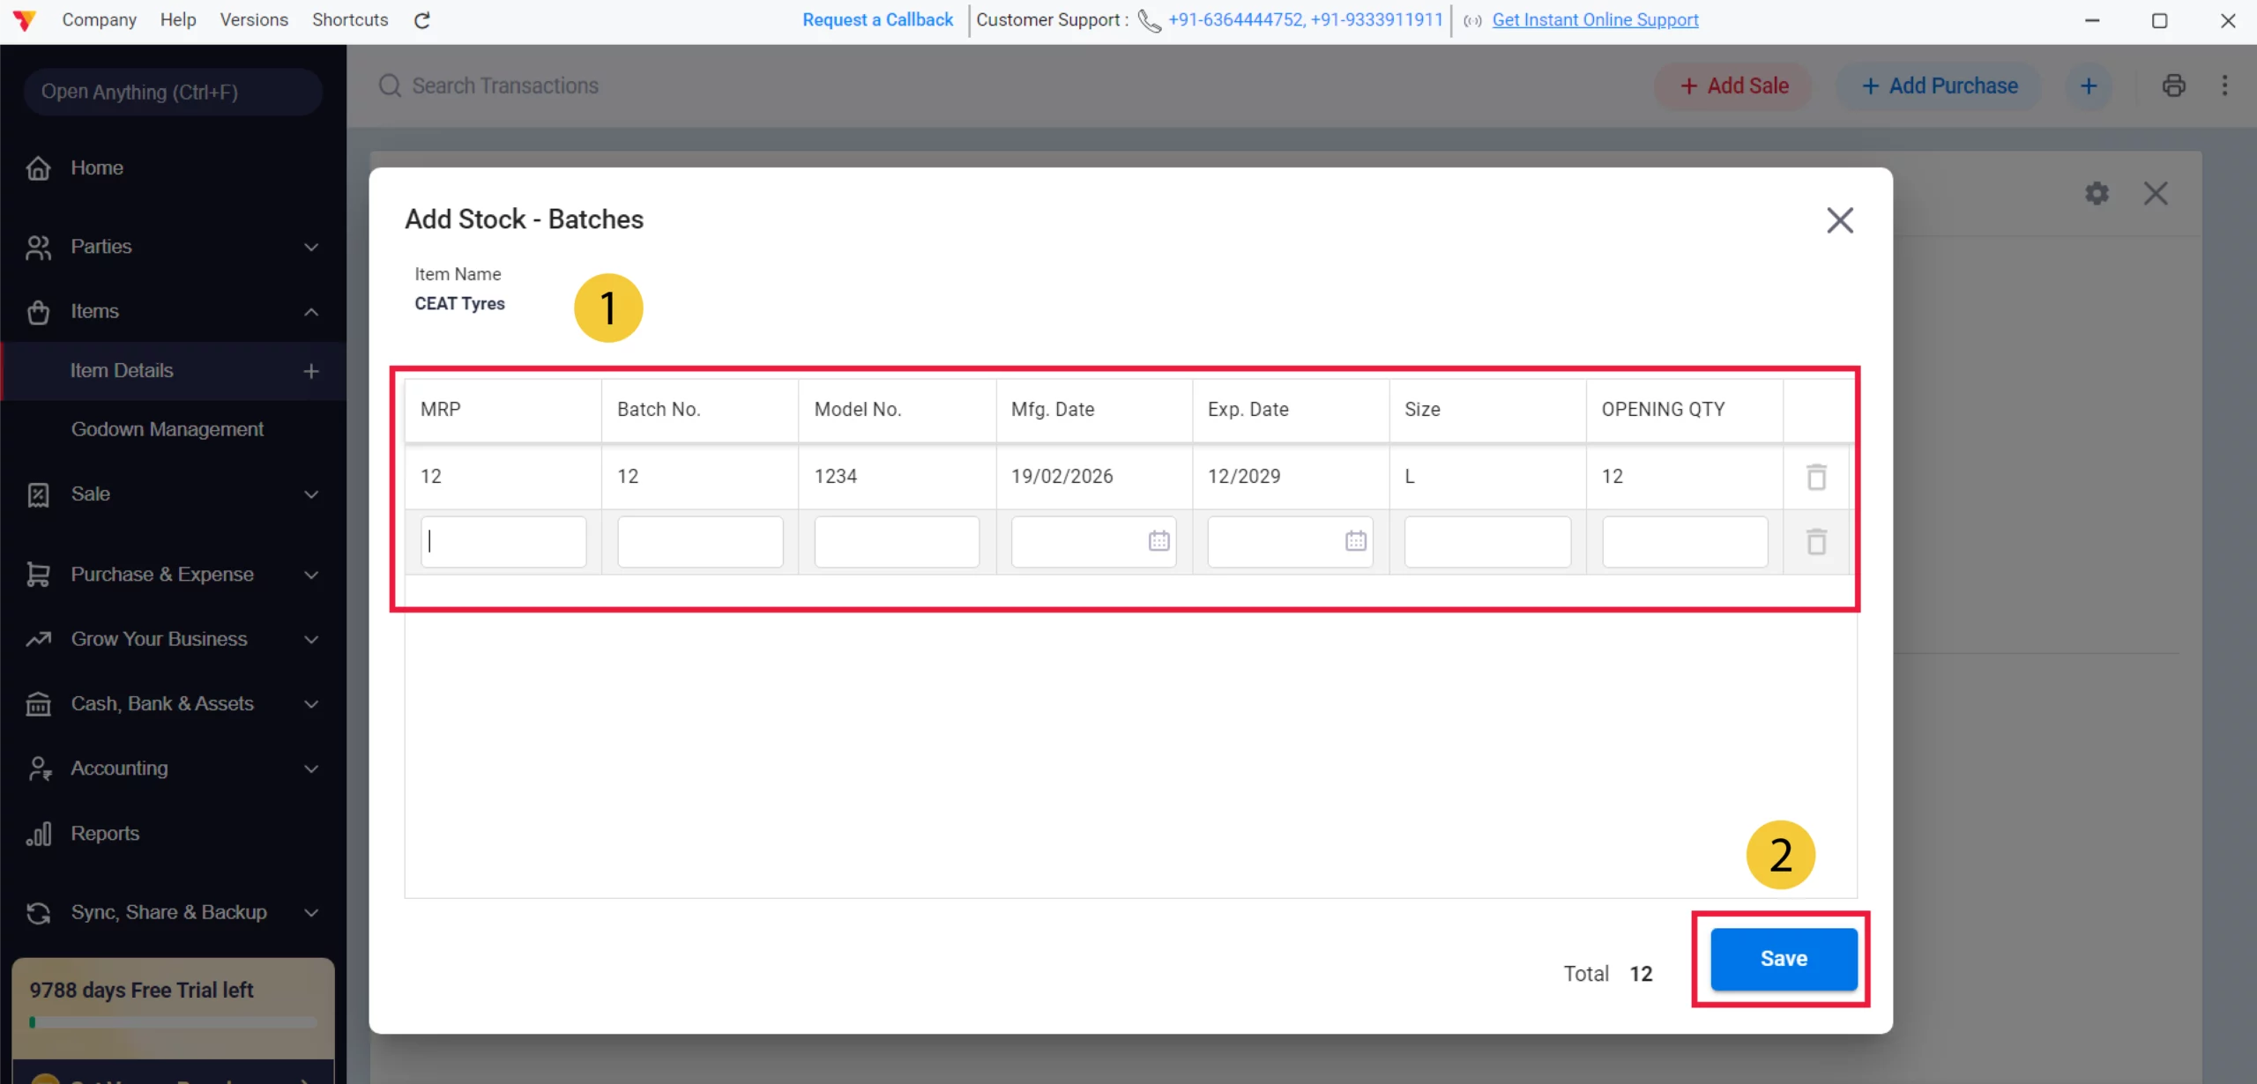Open the Company menu
This screenshot has height=1084, width=2257.
pos(99,19)
